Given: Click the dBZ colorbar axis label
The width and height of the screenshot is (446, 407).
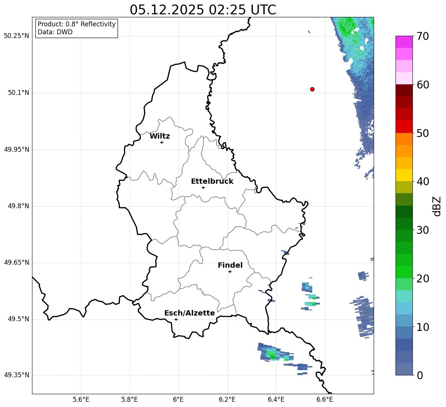Looking at the screenshot, I should click(437, 206).
